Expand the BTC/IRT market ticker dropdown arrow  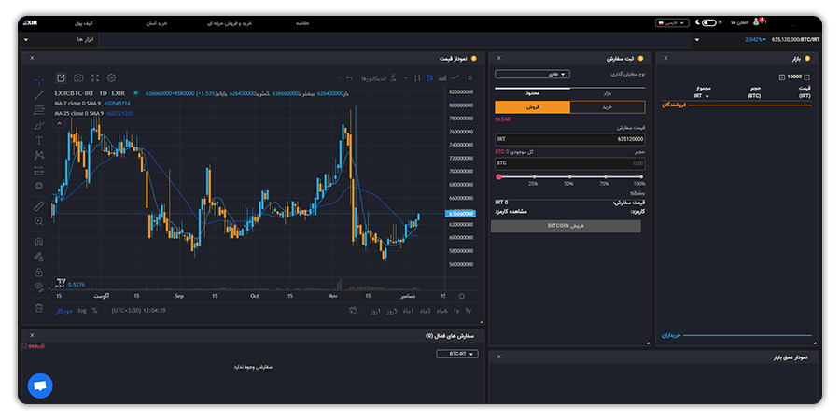tap(697, 40)
